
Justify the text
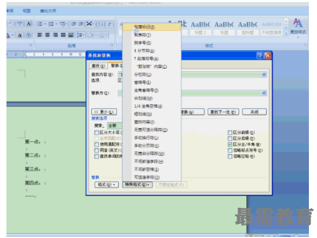63,35
